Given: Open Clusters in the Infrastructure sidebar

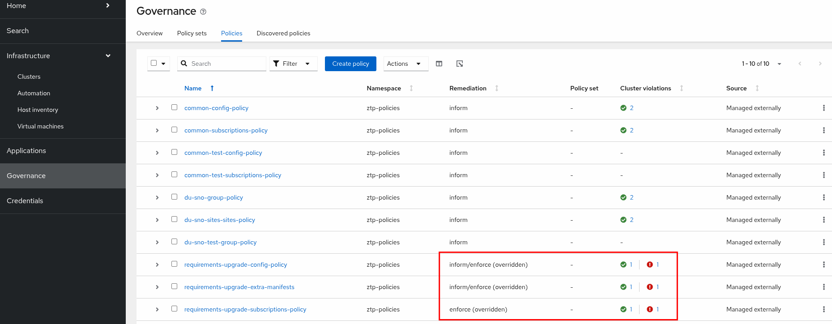Looking at the screenshot, I should 29,77.
